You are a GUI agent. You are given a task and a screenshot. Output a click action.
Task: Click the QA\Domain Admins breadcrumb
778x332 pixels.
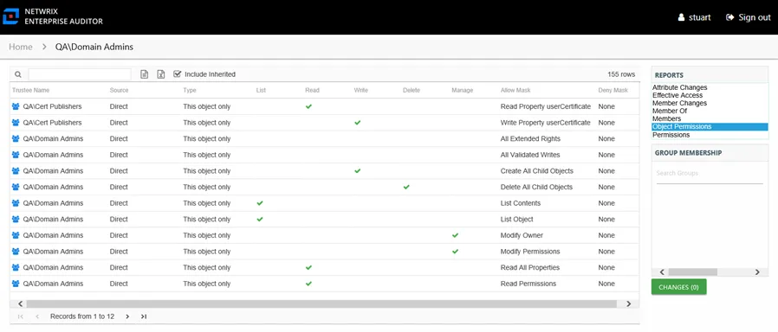click(94, 47)
